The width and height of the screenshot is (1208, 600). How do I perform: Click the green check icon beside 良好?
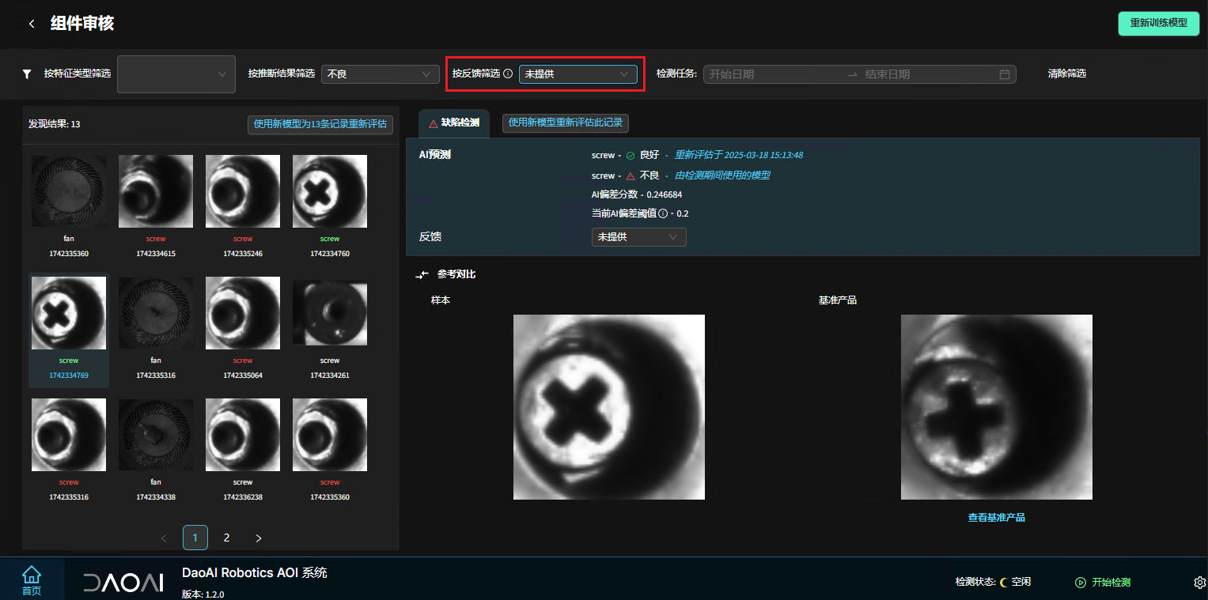point(631,155)
